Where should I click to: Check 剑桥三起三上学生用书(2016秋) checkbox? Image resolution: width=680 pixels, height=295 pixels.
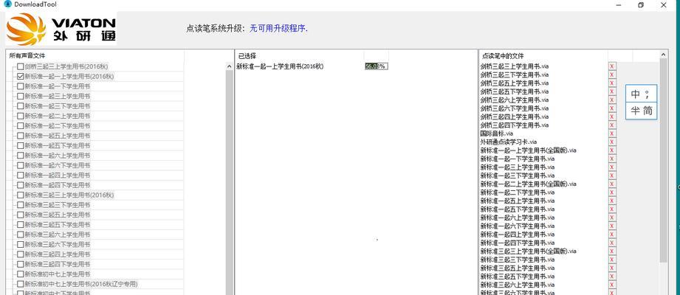click(x=21, y=66)
